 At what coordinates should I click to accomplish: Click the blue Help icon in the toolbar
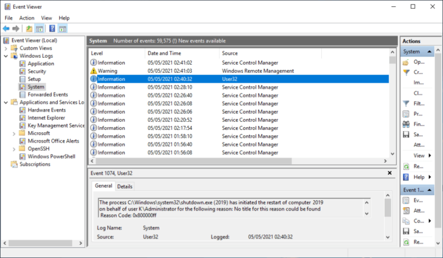52,28
